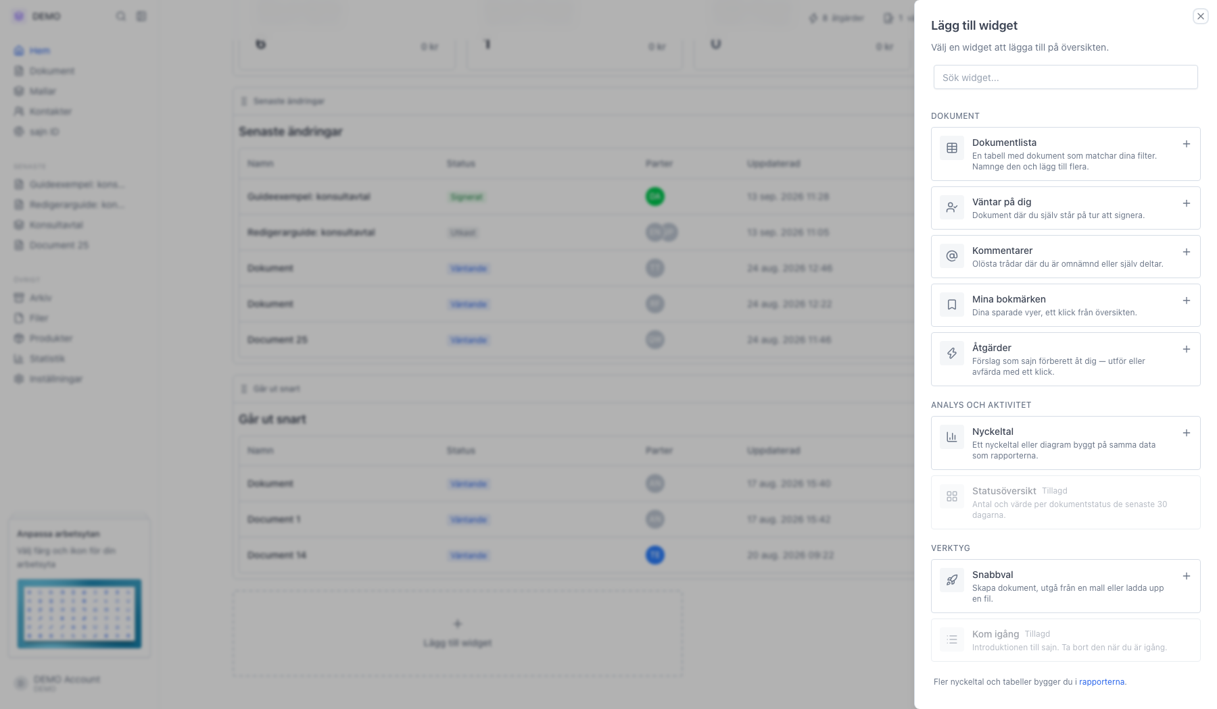Click the Väntar på dig person icon
Screen dimensions: 1217x709
952,207
